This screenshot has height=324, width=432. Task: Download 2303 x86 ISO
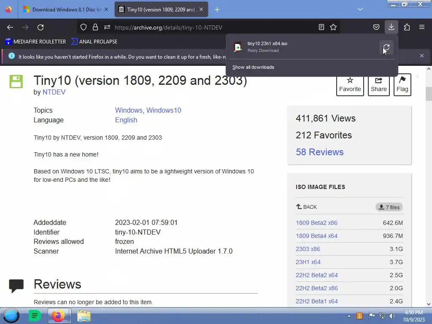click(x=308, y=249)
